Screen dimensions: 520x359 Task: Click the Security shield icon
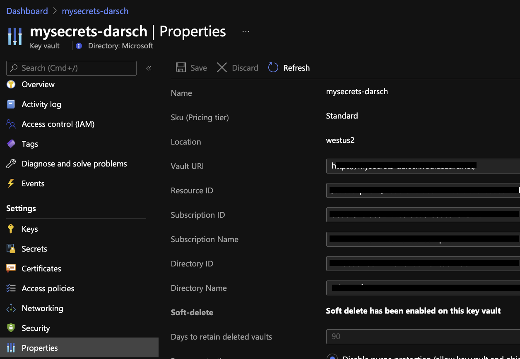(x=11, y=328)
